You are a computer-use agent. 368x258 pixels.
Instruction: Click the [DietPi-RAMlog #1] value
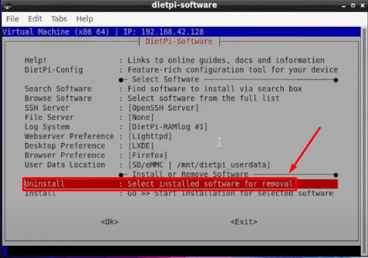click(x=168, y=127)
